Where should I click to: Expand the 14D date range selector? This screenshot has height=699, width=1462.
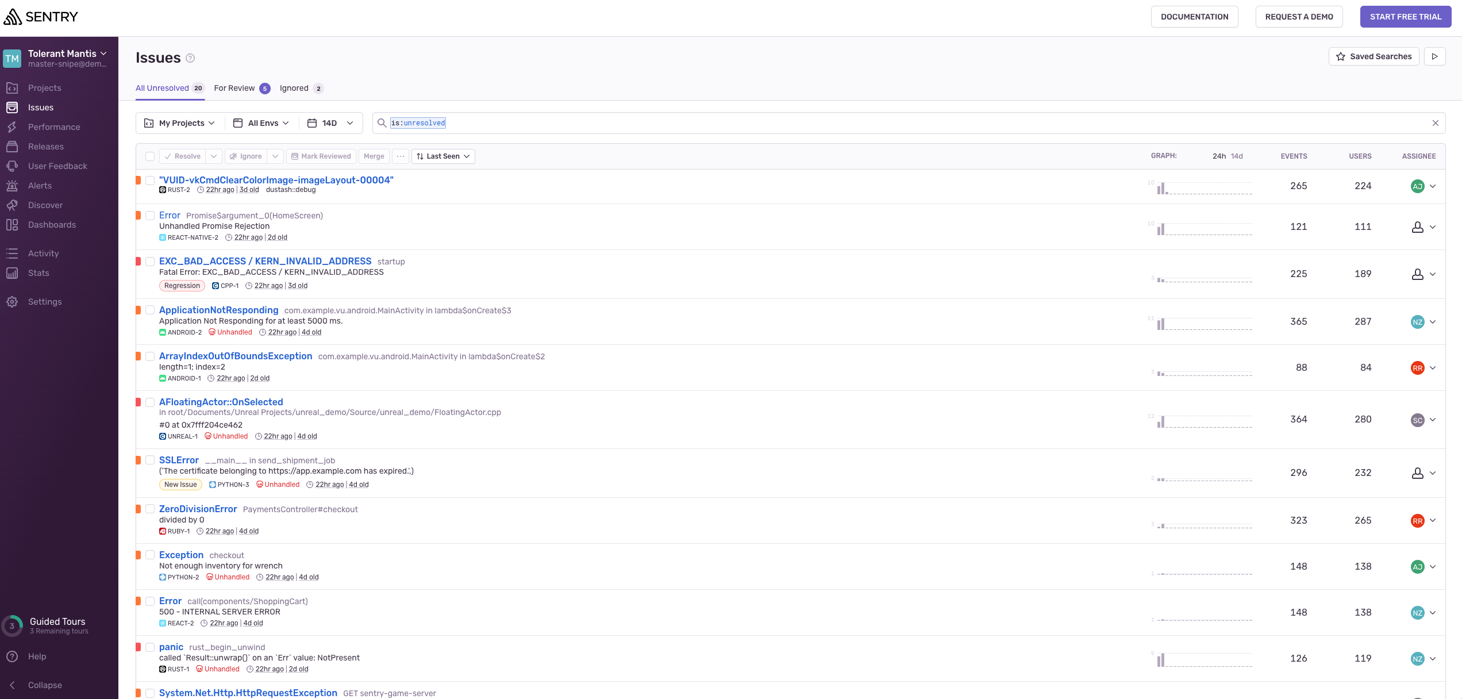pos(330,123)
